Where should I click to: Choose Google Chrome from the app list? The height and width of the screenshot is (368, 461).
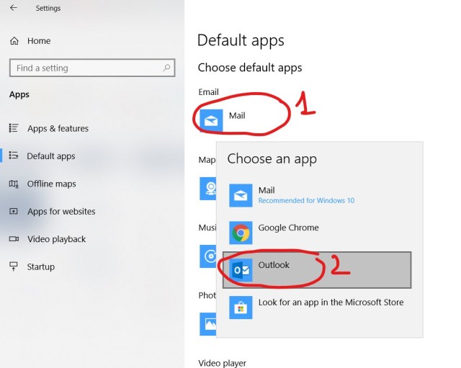pos(288,228)
